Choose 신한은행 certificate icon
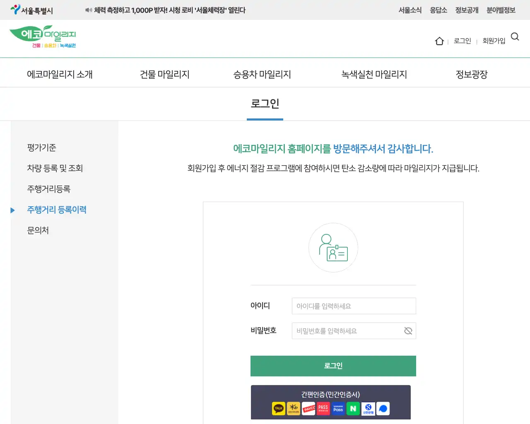 point(368,409)
